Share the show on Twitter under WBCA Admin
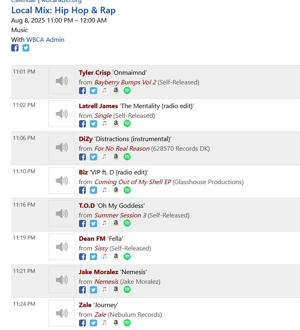The width and height of the screenshot is (300, 330). (x=26, y=48)
